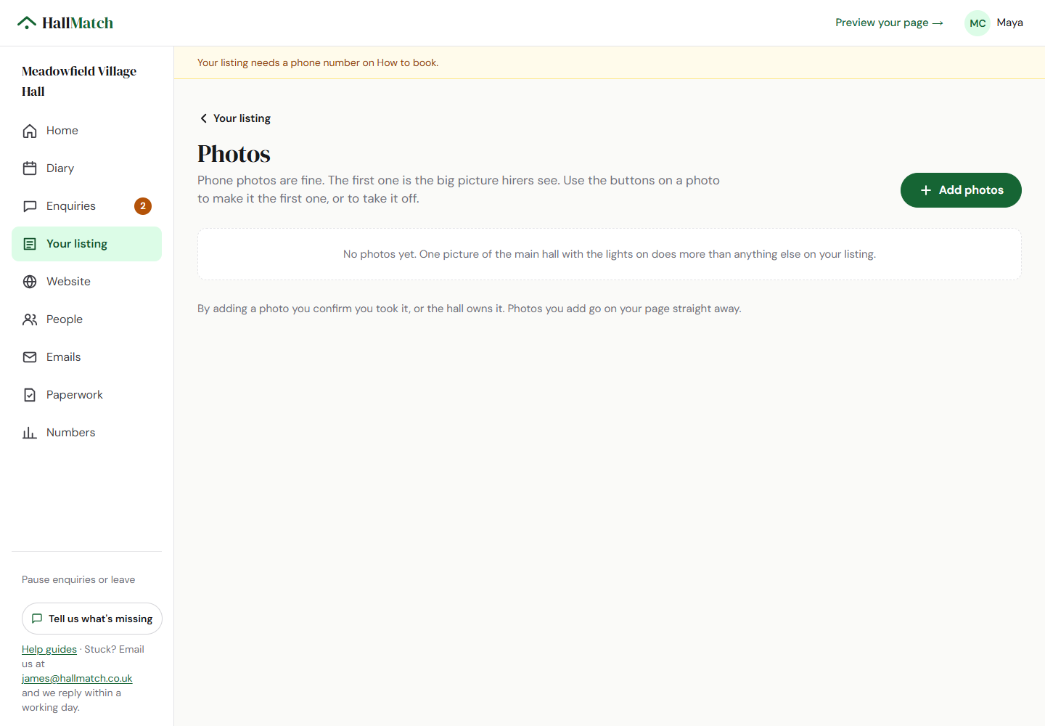Click the Website globe icon
The image size is (1045, 726).
(x=30, y=282)
